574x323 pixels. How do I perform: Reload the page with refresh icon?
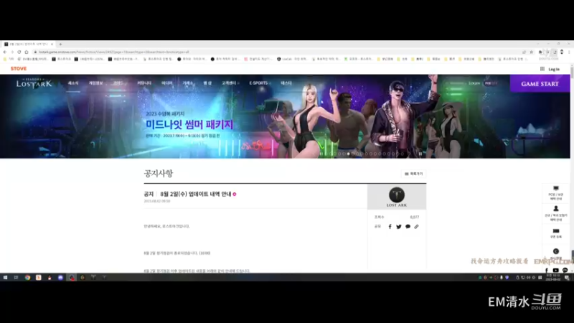[19, 52]
